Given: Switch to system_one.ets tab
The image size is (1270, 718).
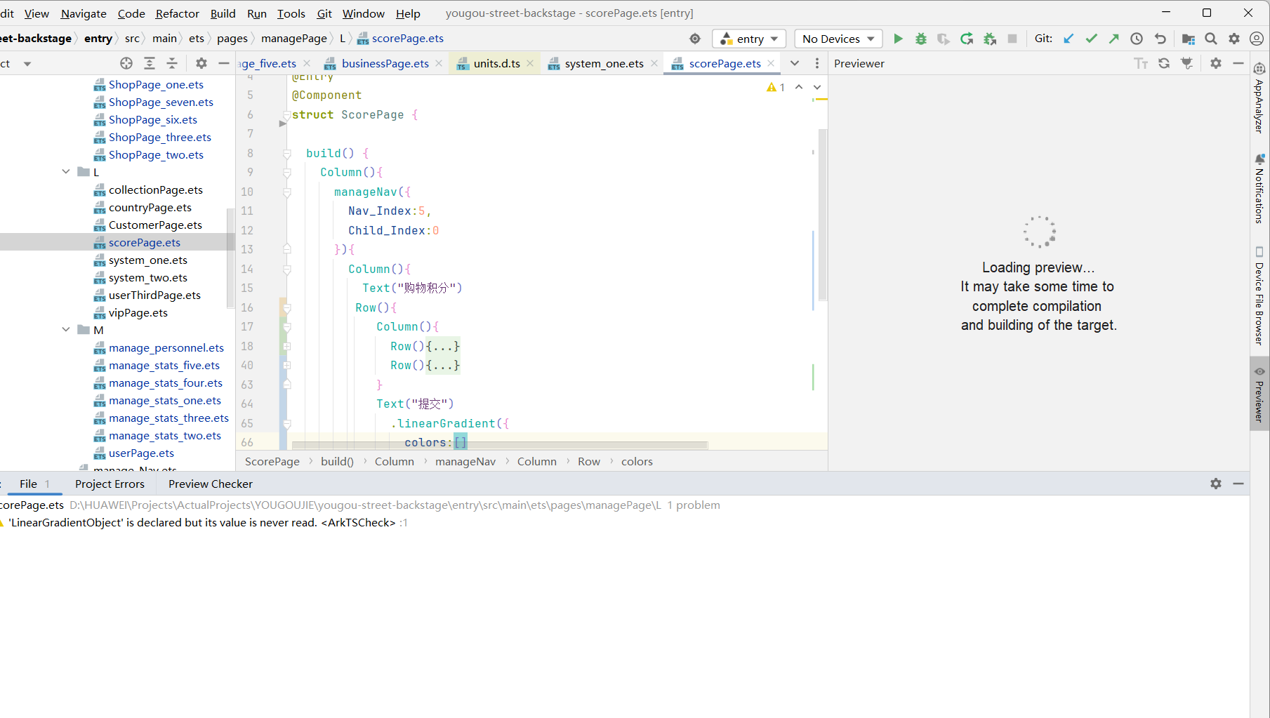Looking at the screenshot, I should tap(604, 63).
